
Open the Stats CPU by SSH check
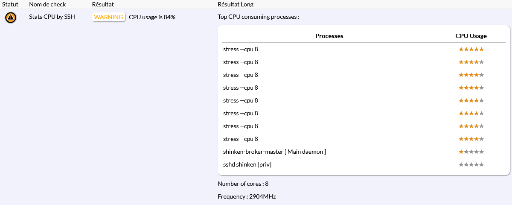[x=52, y=17]
